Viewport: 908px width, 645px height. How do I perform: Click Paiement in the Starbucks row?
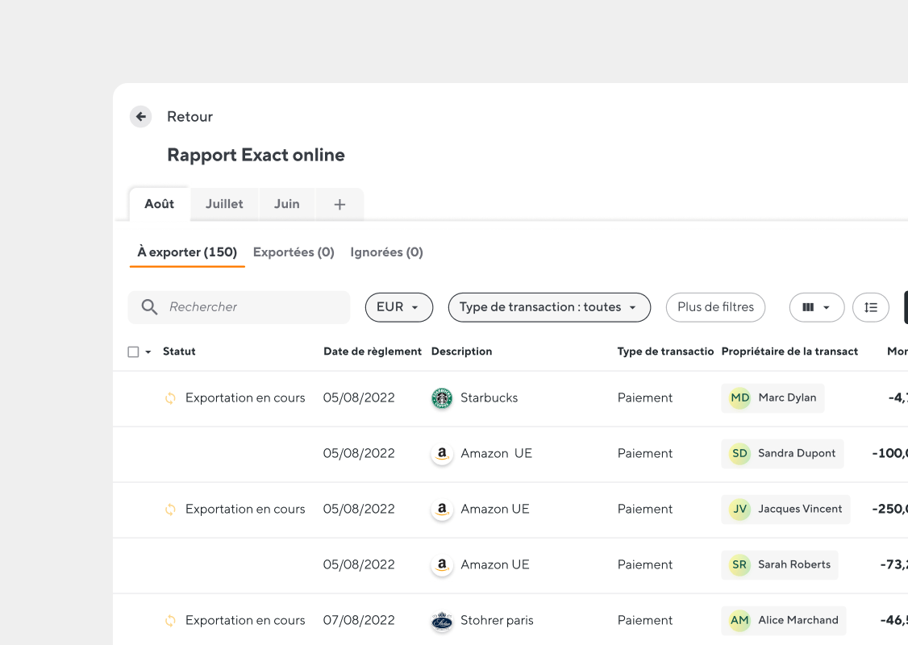[x=645, y=397]
